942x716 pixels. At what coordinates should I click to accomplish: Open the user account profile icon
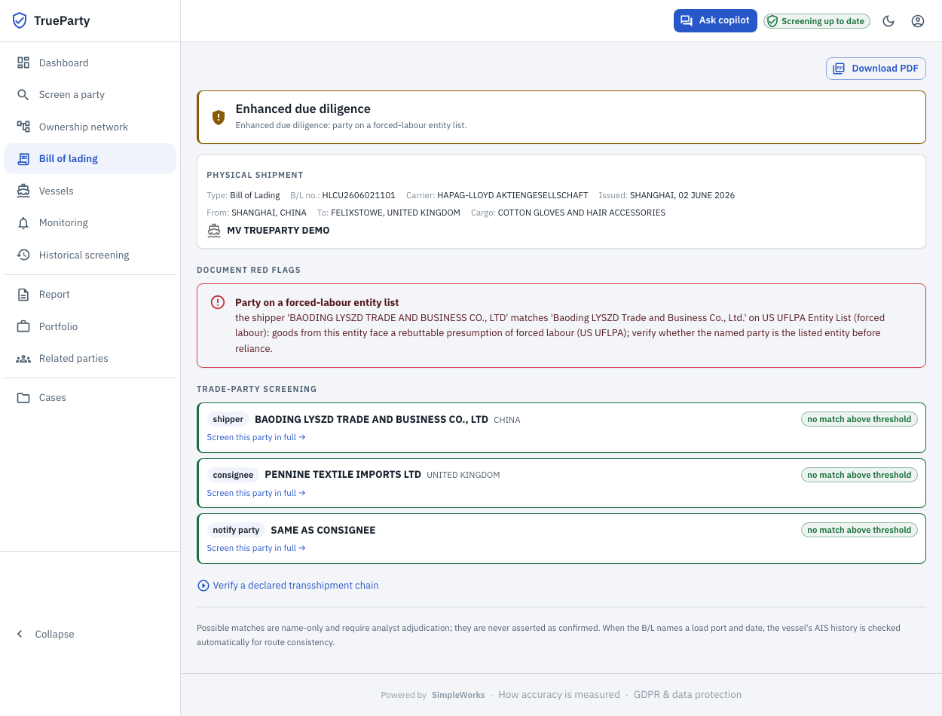(918, 21)
